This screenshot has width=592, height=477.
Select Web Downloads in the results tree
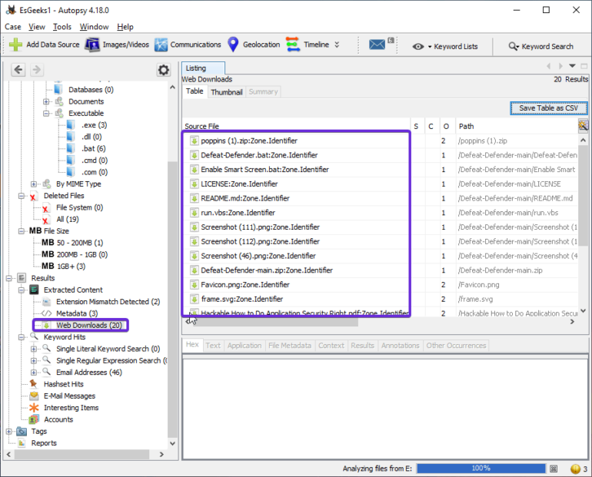[x=88, y=325]
